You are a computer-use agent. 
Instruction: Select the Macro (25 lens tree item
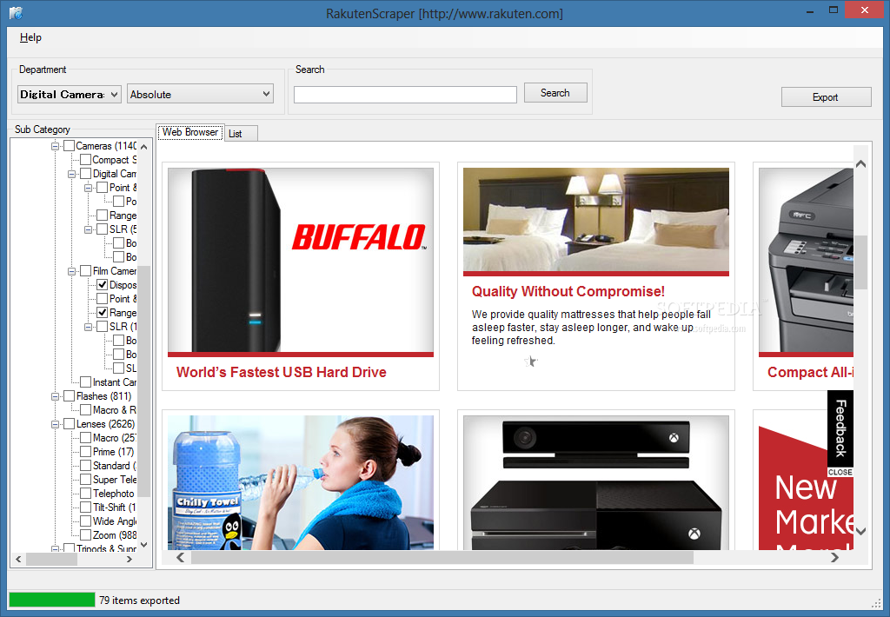[115, 438]
